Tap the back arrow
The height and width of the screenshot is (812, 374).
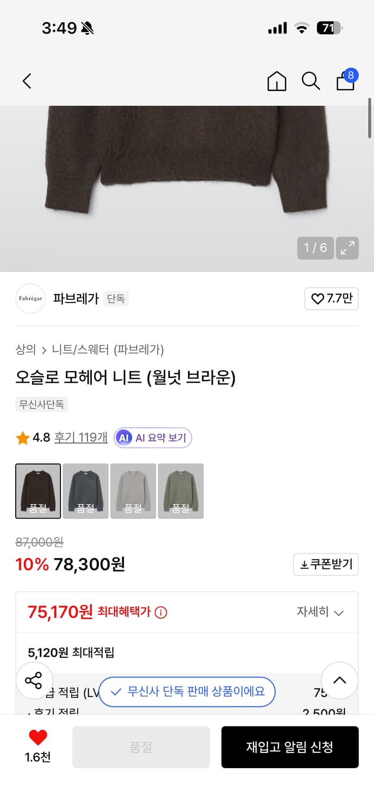pos(27,80)
